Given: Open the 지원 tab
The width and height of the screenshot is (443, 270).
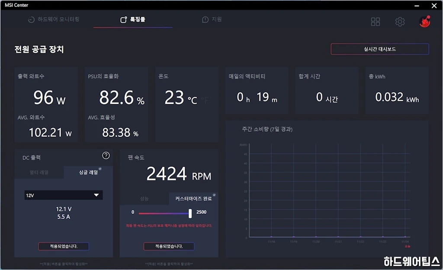Looking at the screenshot, I should (212, 19).
